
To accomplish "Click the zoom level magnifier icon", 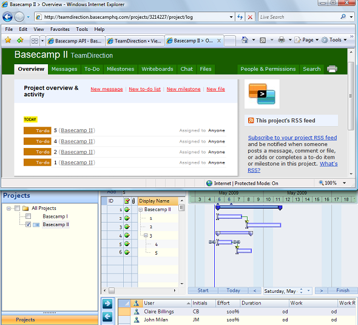I will (x=321, y=183).
